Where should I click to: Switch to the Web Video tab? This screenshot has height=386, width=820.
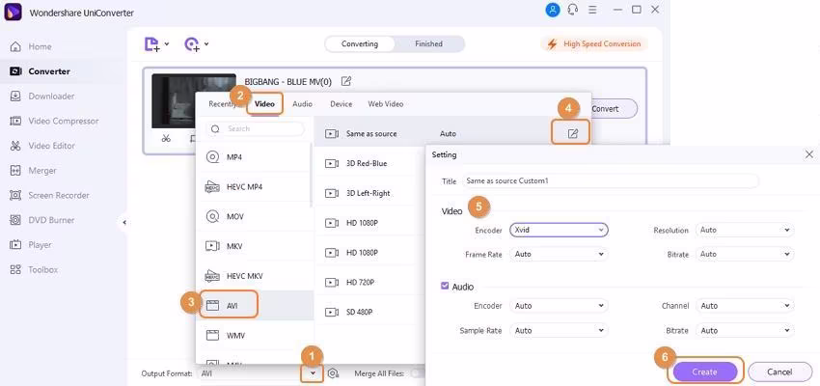click(x=386, y=104)
